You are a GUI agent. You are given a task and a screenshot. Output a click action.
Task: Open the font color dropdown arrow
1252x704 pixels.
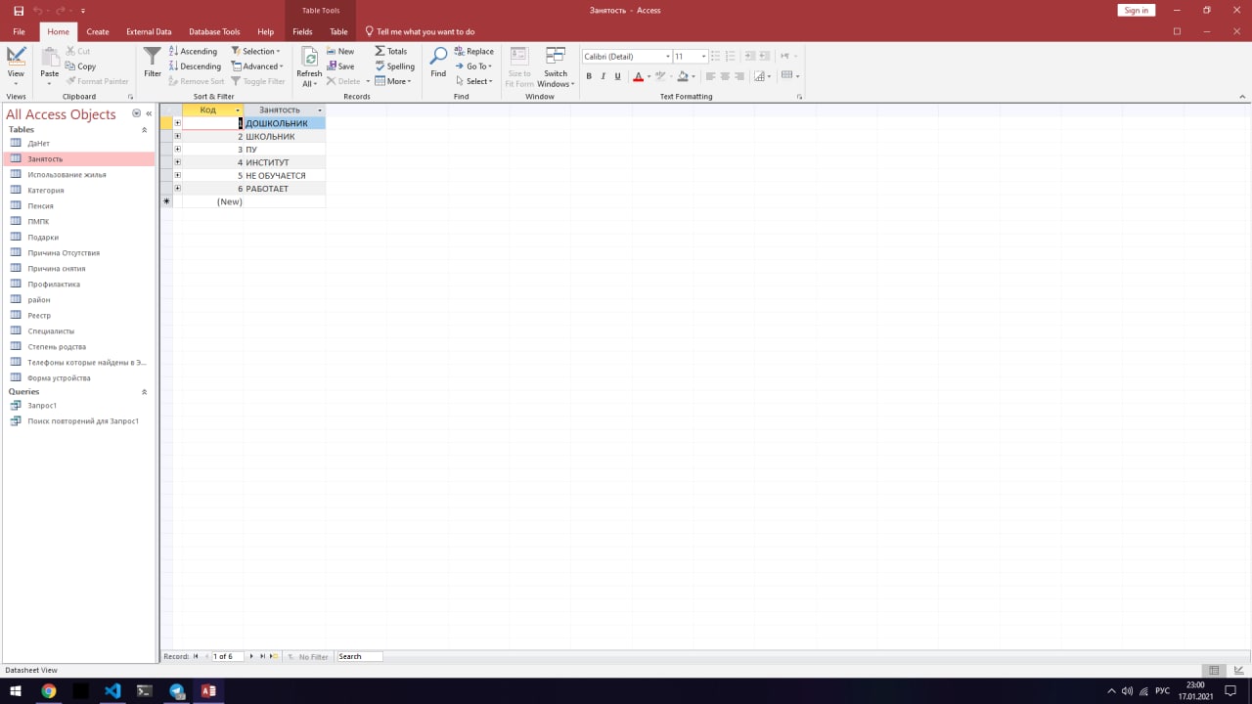(648, 76)
